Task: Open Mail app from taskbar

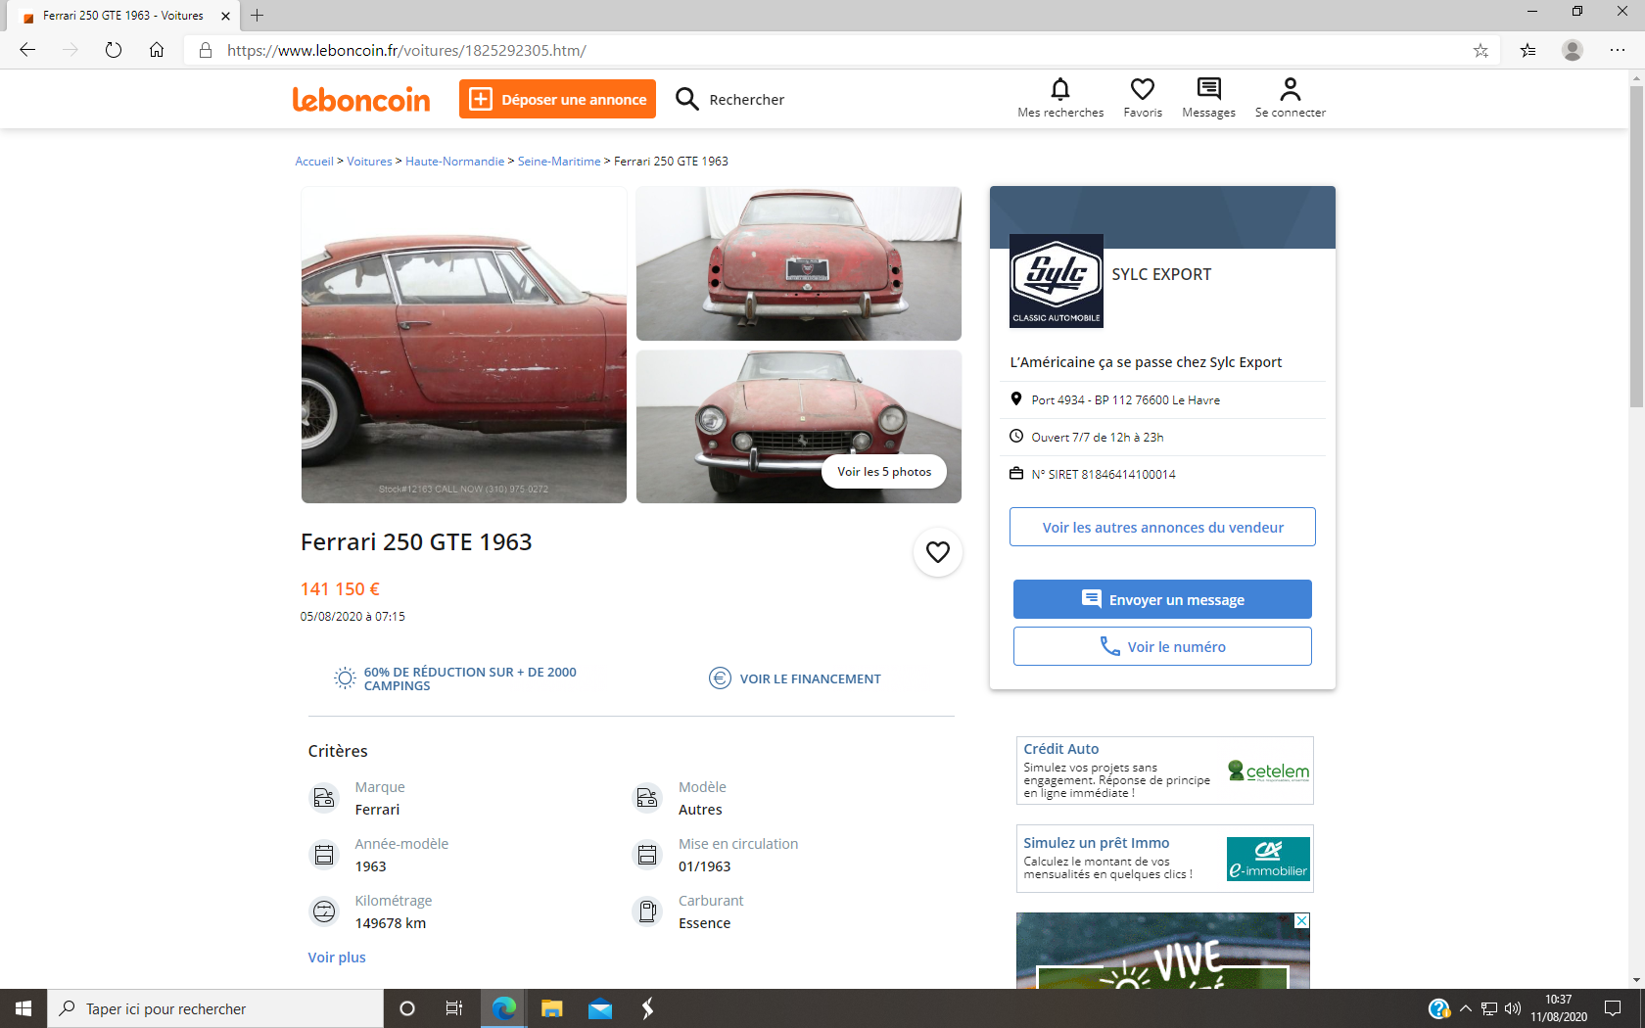Action: pos(600,1008)
